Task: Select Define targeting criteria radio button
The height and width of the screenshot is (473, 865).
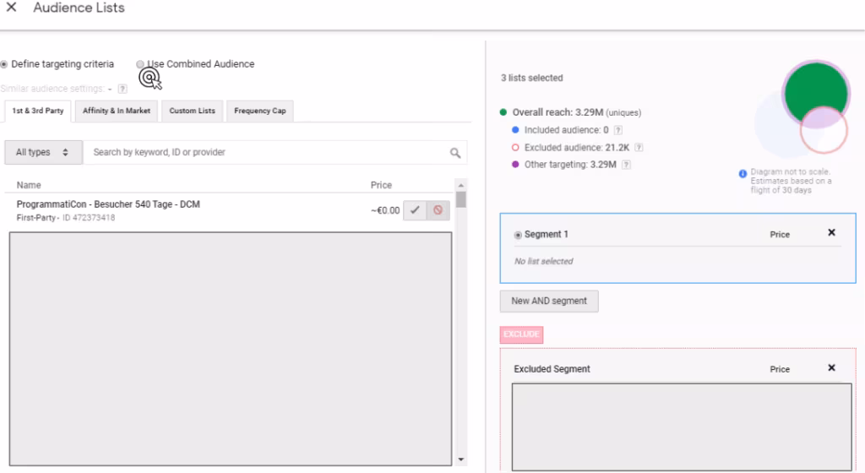Action: (4, 64)
